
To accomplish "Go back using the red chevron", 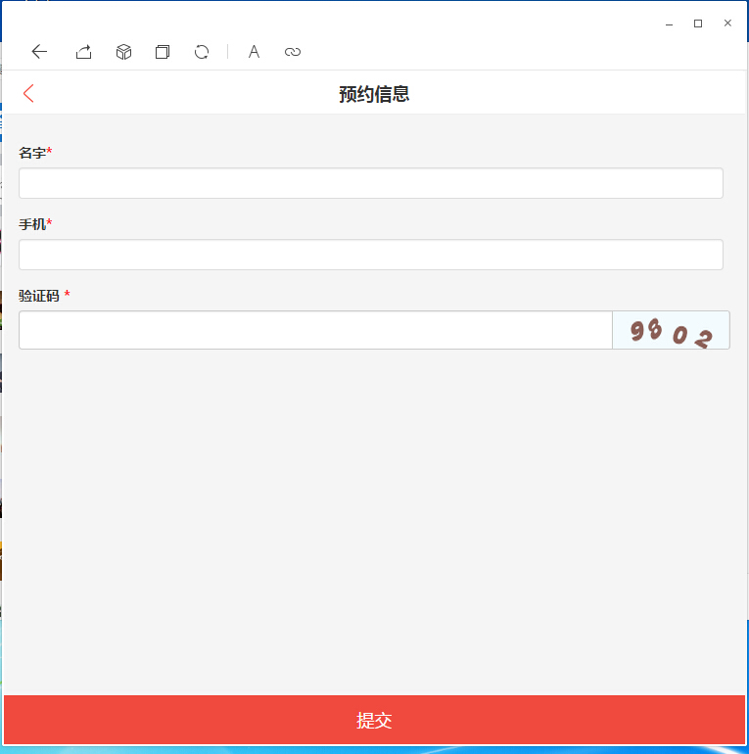I will [x=28, y=93].
